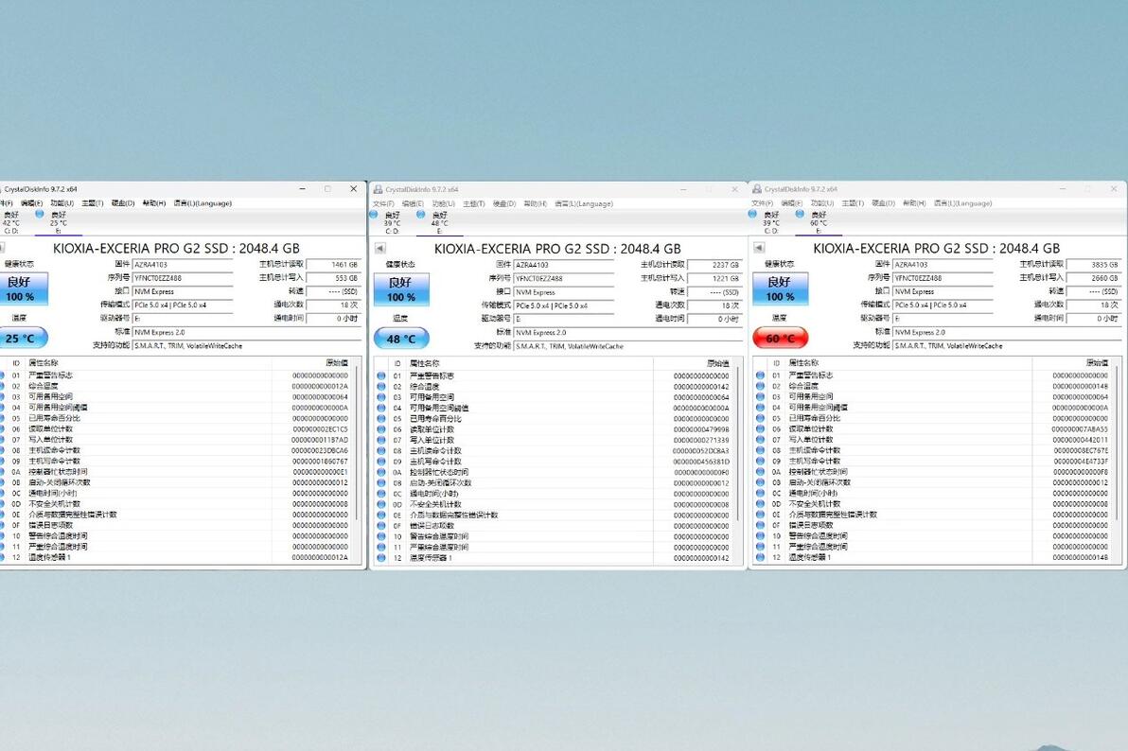Screen dimensions: 1128x751
Task: Click host reads value 3835 GB
Action: 1093,265
